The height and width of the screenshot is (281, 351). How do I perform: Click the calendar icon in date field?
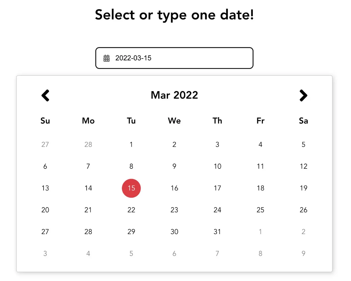(x=107, y=58)
